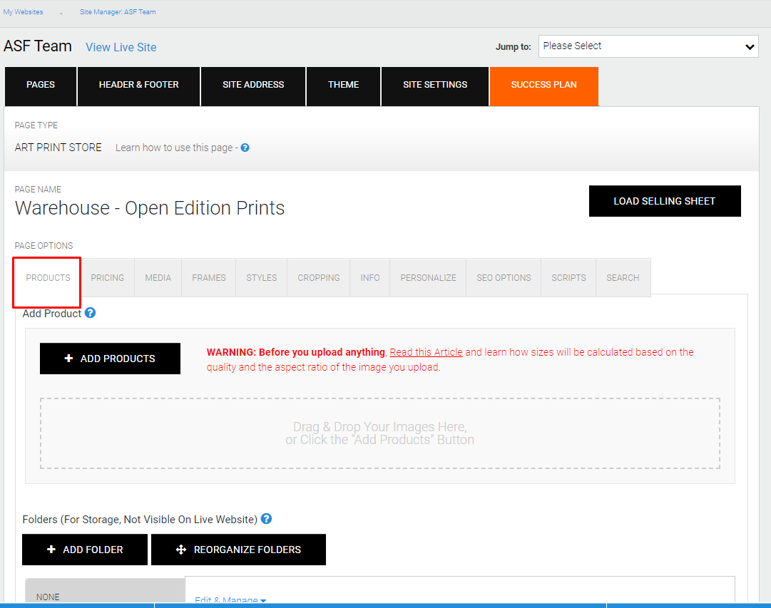Open the Jump to Please Select dropdown
This screenshot has width=771, height=608.
(x=648, y=46)
